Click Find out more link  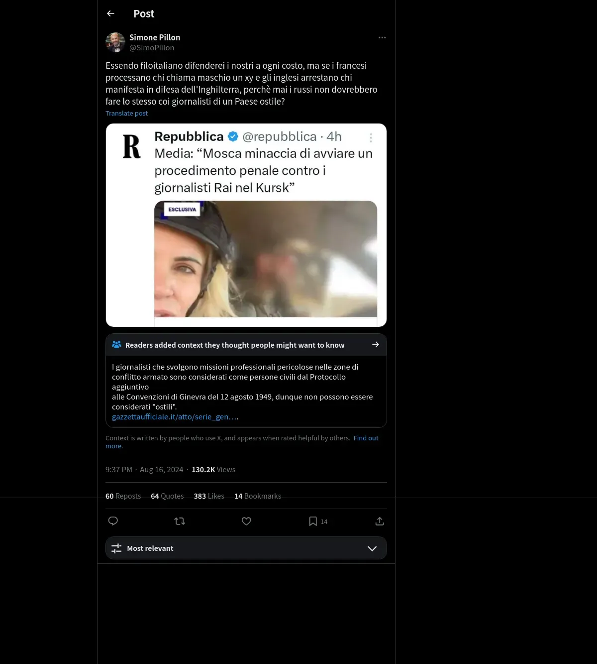242,442
